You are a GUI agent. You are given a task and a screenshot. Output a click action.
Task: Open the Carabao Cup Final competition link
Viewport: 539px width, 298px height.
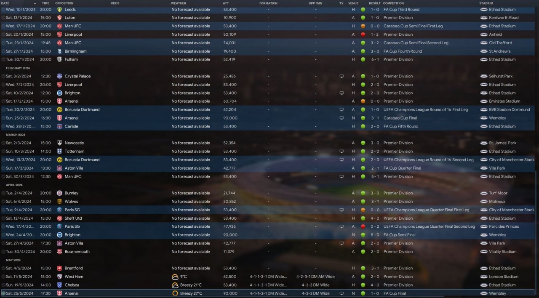pos(400,118)
